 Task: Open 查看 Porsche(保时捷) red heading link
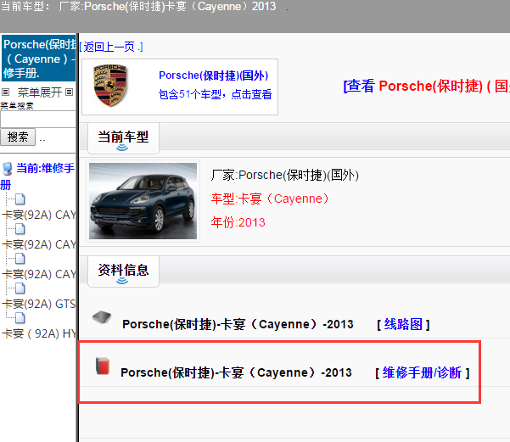pos(426,87)
